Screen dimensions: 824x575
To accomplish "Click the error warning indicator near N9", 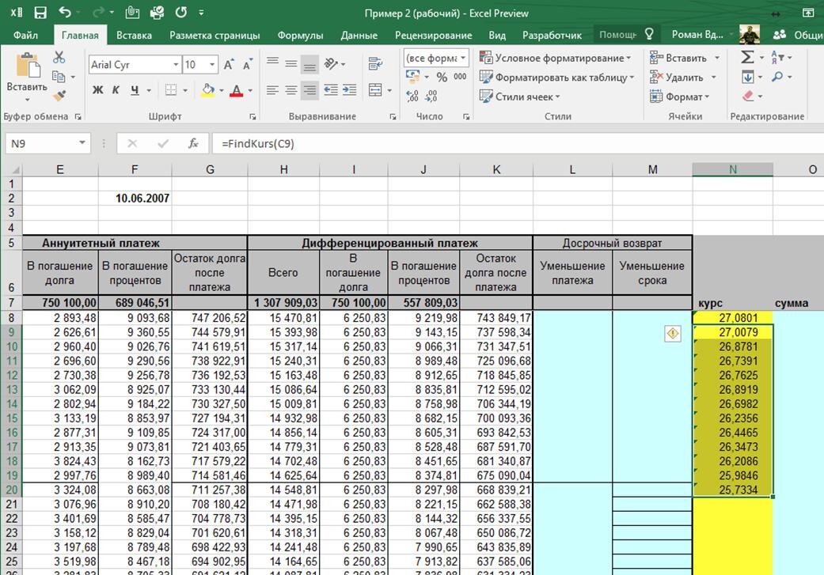I will [x=673, y=333].
